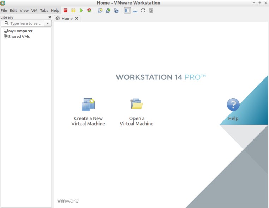
Task: Toggle the Show Library sidebar button
Action: pyautogui.click(x=127, y=11)
